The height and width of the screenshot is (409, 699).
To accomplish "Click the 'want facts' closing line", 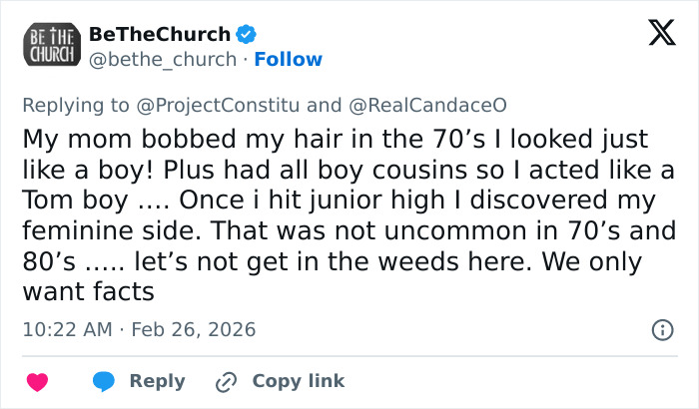I will coord(88,292).
